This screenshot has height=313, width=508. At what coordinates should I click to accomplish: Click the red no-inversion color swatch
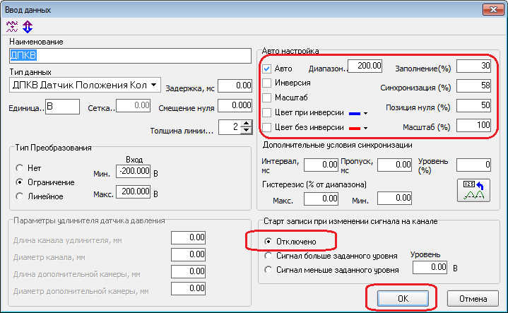[x=355, y=129]
